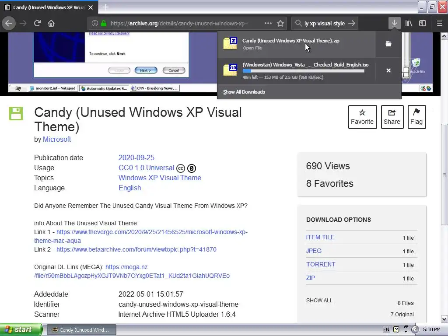Download the ZIP option
Screen dimensions: 448x336
(311, 278)
